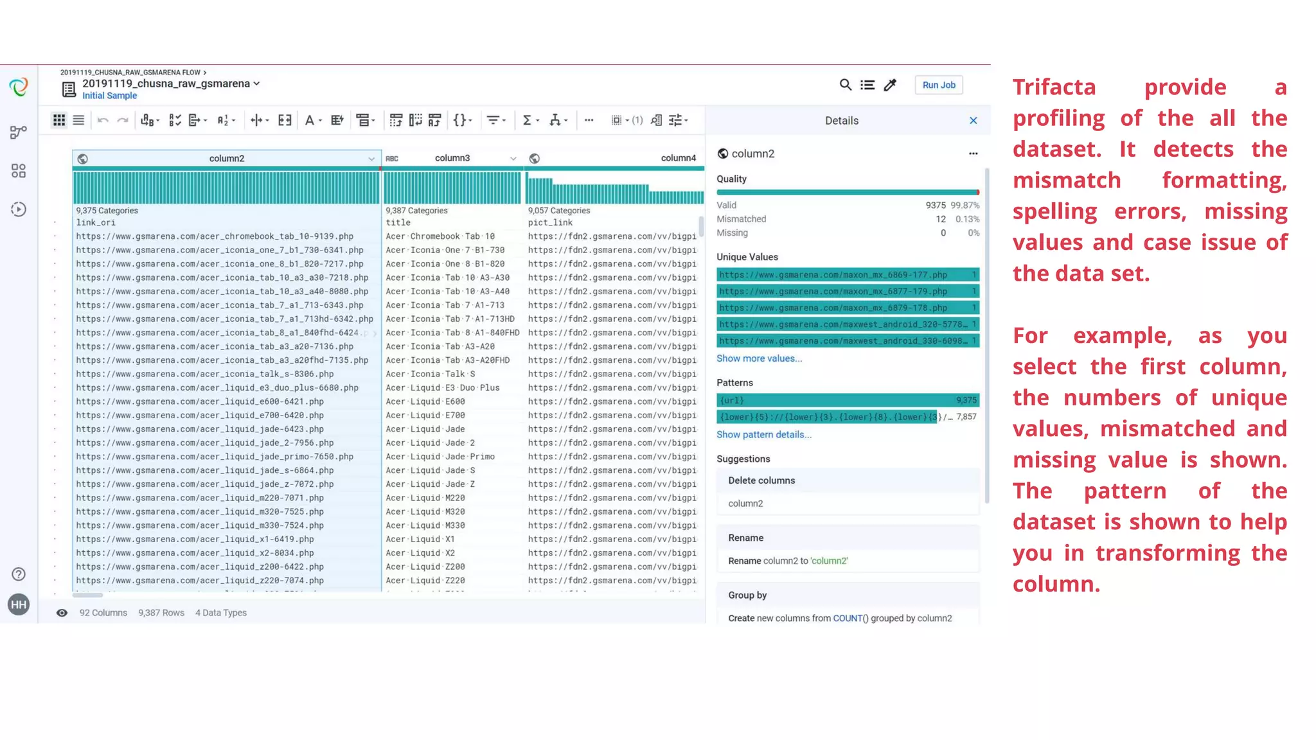Viewport: 1316px width, 740px height.
Task: Open the Flows sidebar icon
Action: [19, 132]
